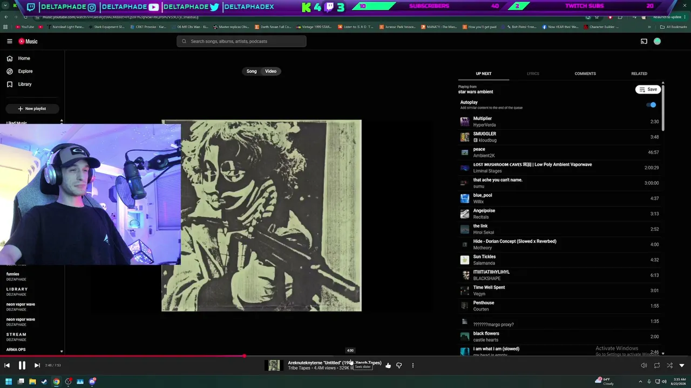Collapse the player page with the arrow
Viewport: 691px width, 388px height.
(682, 365)
